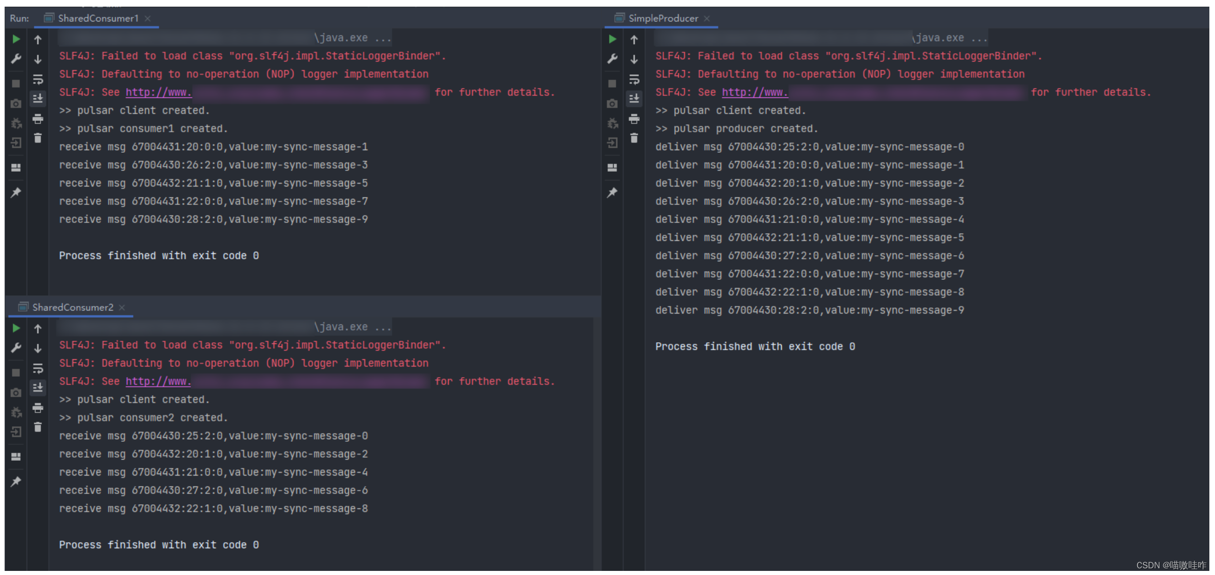Click '>> pulsar consumer1 created.' line
This screenshot has width=1215, height=575.
pos(143,129)
